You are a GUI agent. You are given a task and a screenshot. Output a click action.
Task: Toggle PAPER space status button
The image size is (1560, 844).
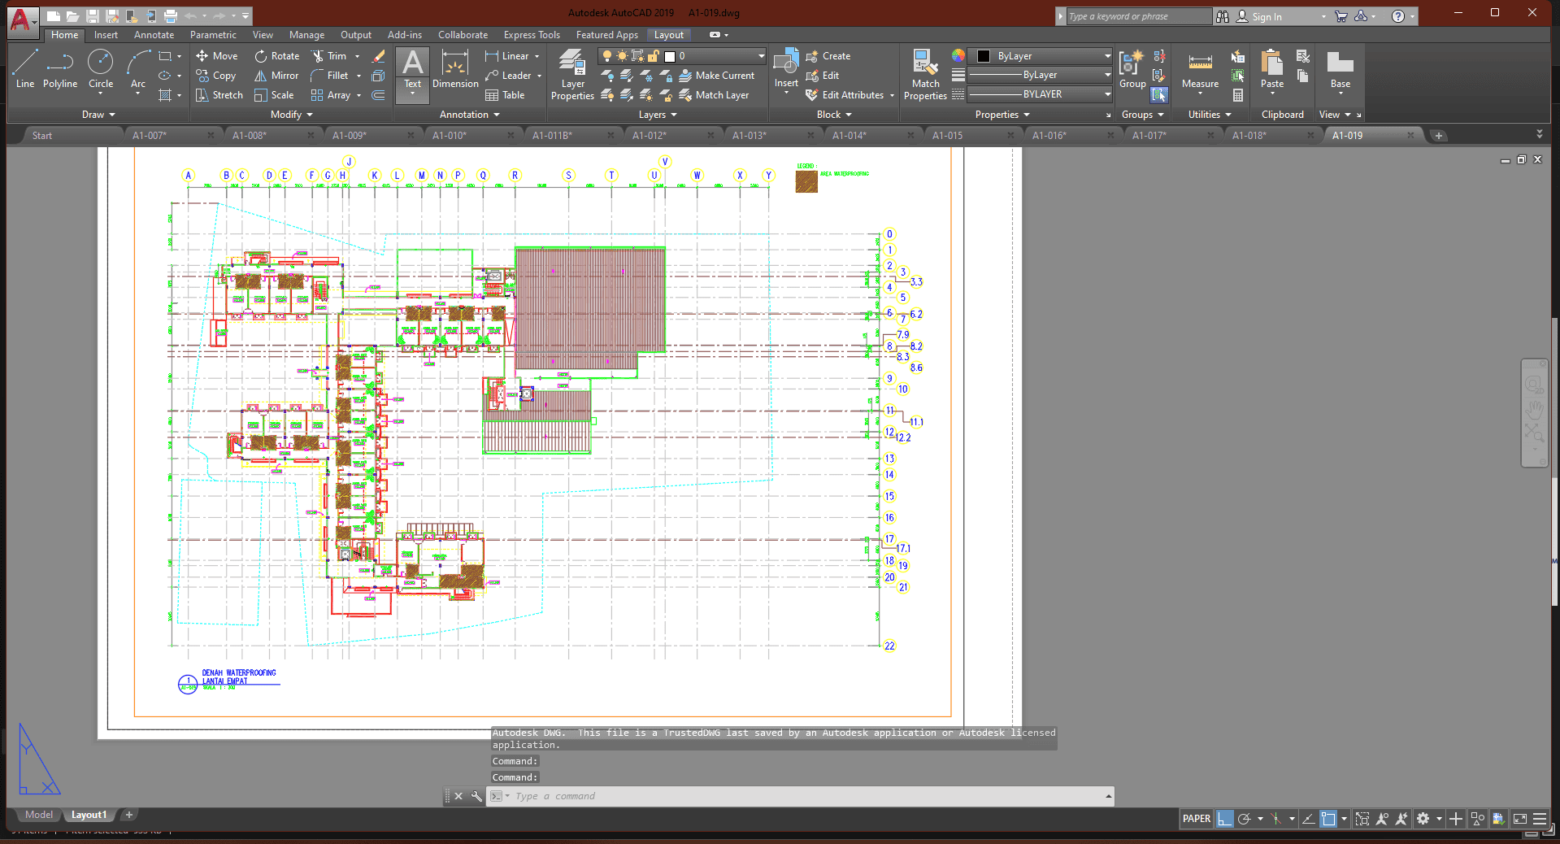click(1196, 819)
